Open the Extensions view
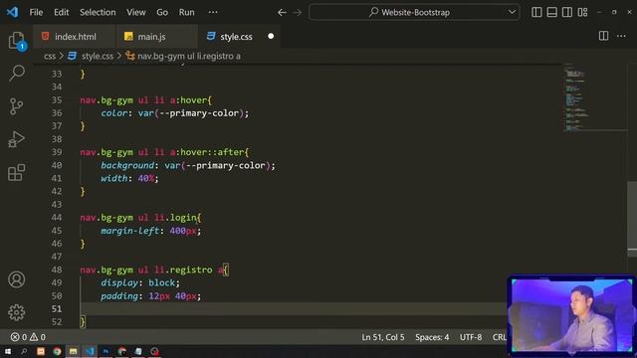 click(x=16, y=172)
